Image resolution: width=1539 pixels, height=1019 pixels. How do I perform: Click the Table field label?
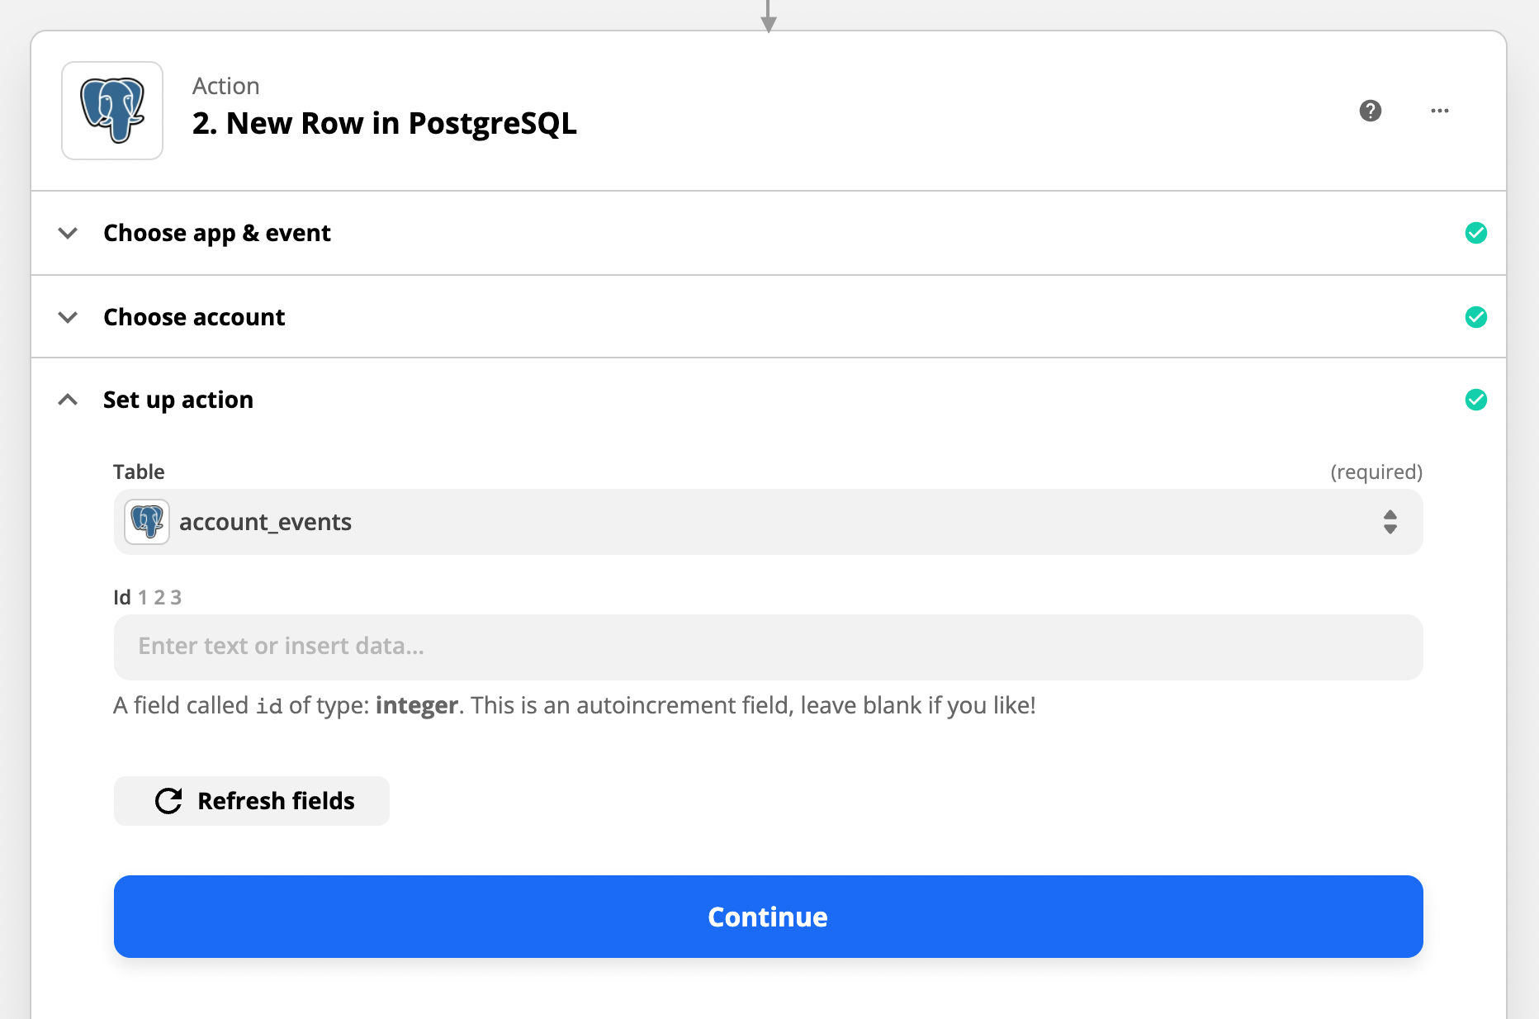click(139, 472)
